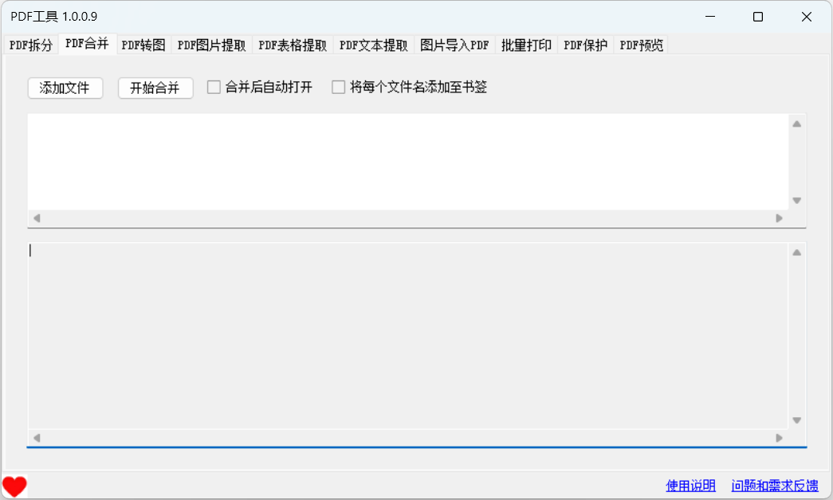The width and height of the screenshot is (833, 500).
Task: Click file list scroll down arrow
Action: pyautogui.click(x=796, y=201)
